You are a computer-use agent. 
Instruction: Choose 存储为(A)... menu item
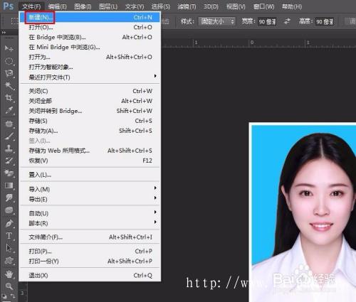(90, 131)
